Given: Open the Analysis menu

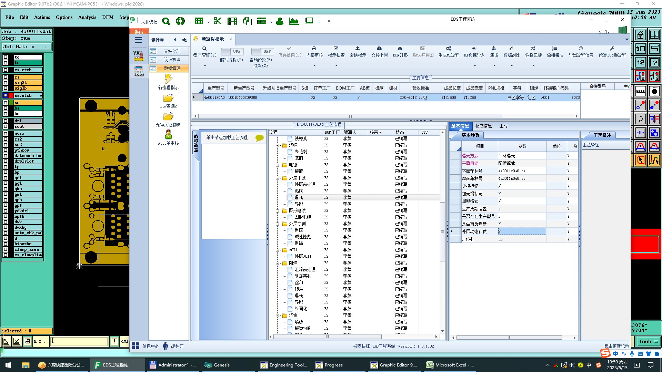Looking at the screenshot, I should pos(87,17).
